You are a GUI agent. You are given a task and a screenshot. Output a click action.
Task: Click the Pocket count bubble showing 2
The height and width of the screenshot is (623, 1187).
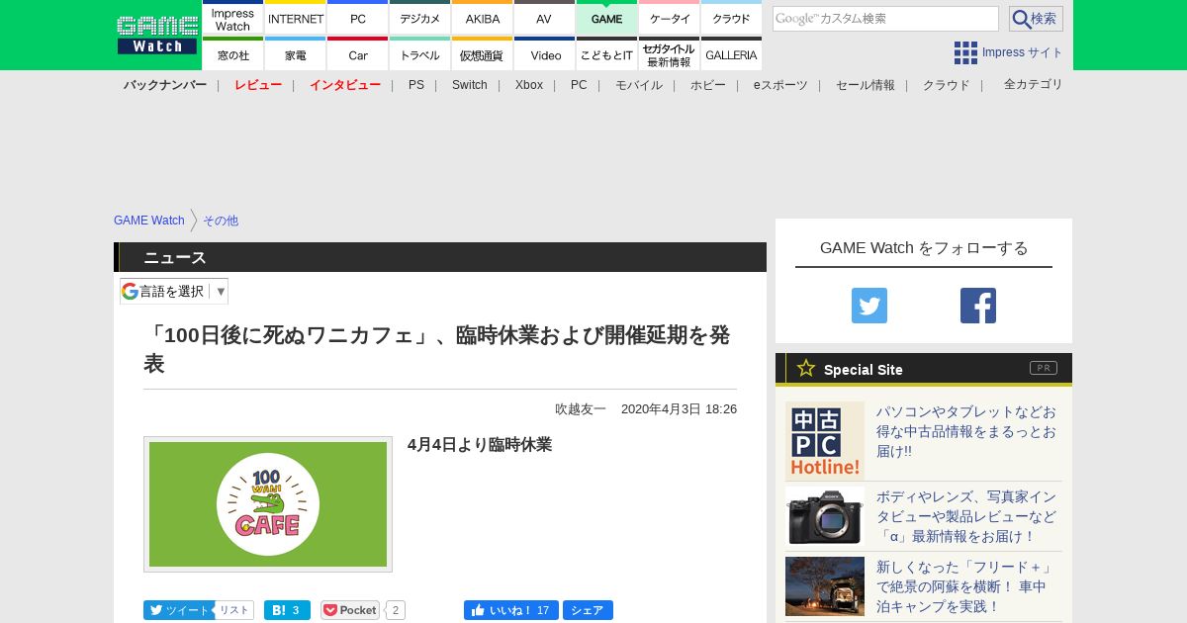click(396, 610)
